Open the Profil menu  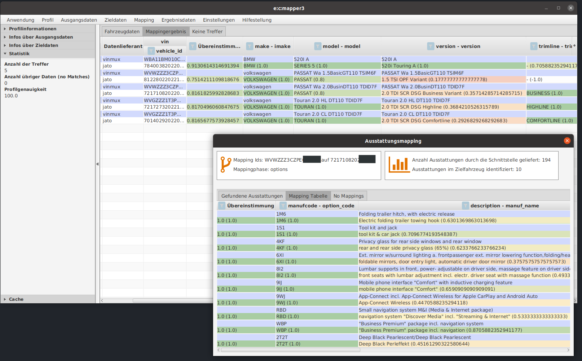[48, 20]
